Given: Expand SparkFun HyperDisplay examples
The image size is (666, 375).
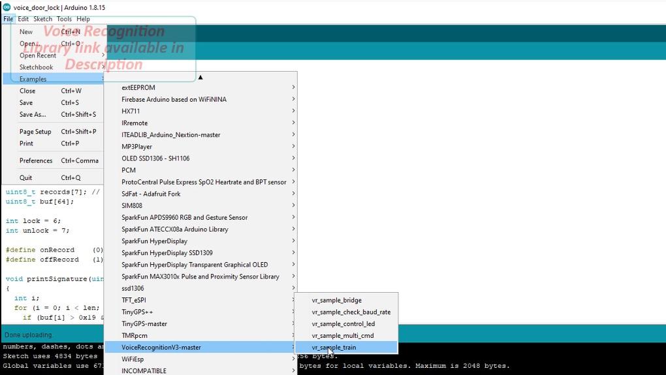Looking at the screenshot, I should pyautogui.click(x=200, y=241).
